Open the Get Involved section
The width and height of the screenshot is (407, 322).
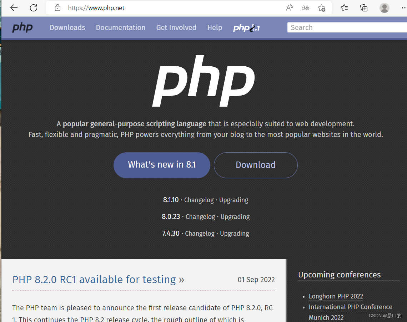pos(176,27)
